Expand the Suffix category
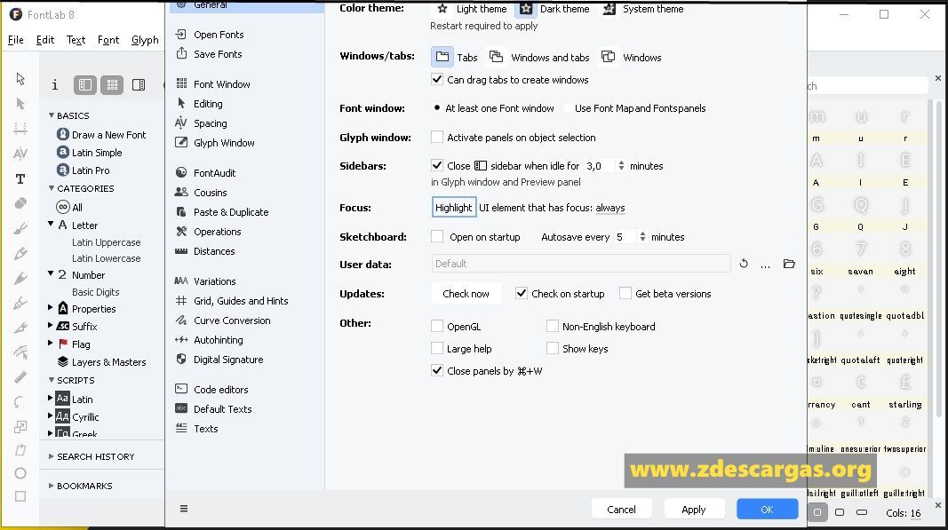The height and width of the screenshot is (530, 948). point(50,325)
